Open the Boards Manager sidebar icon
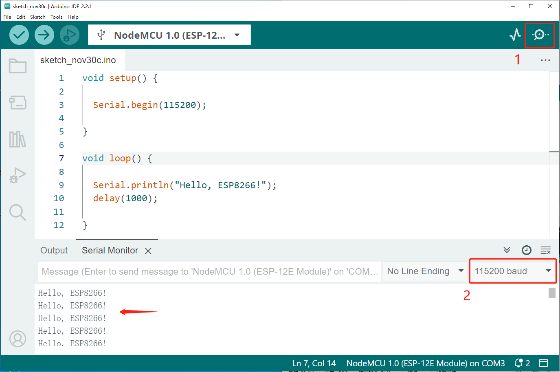The image size is (560, 372). click(x=18, y=102)
